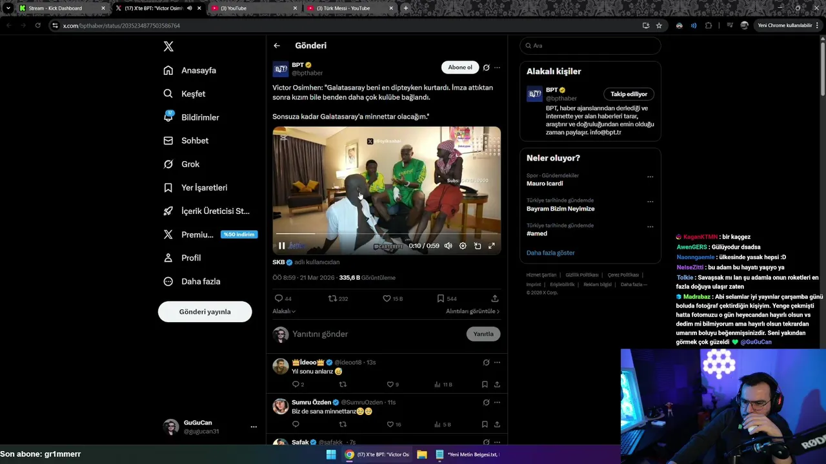Open Sohbet messages
826x464 pixels.
(186, 140)
